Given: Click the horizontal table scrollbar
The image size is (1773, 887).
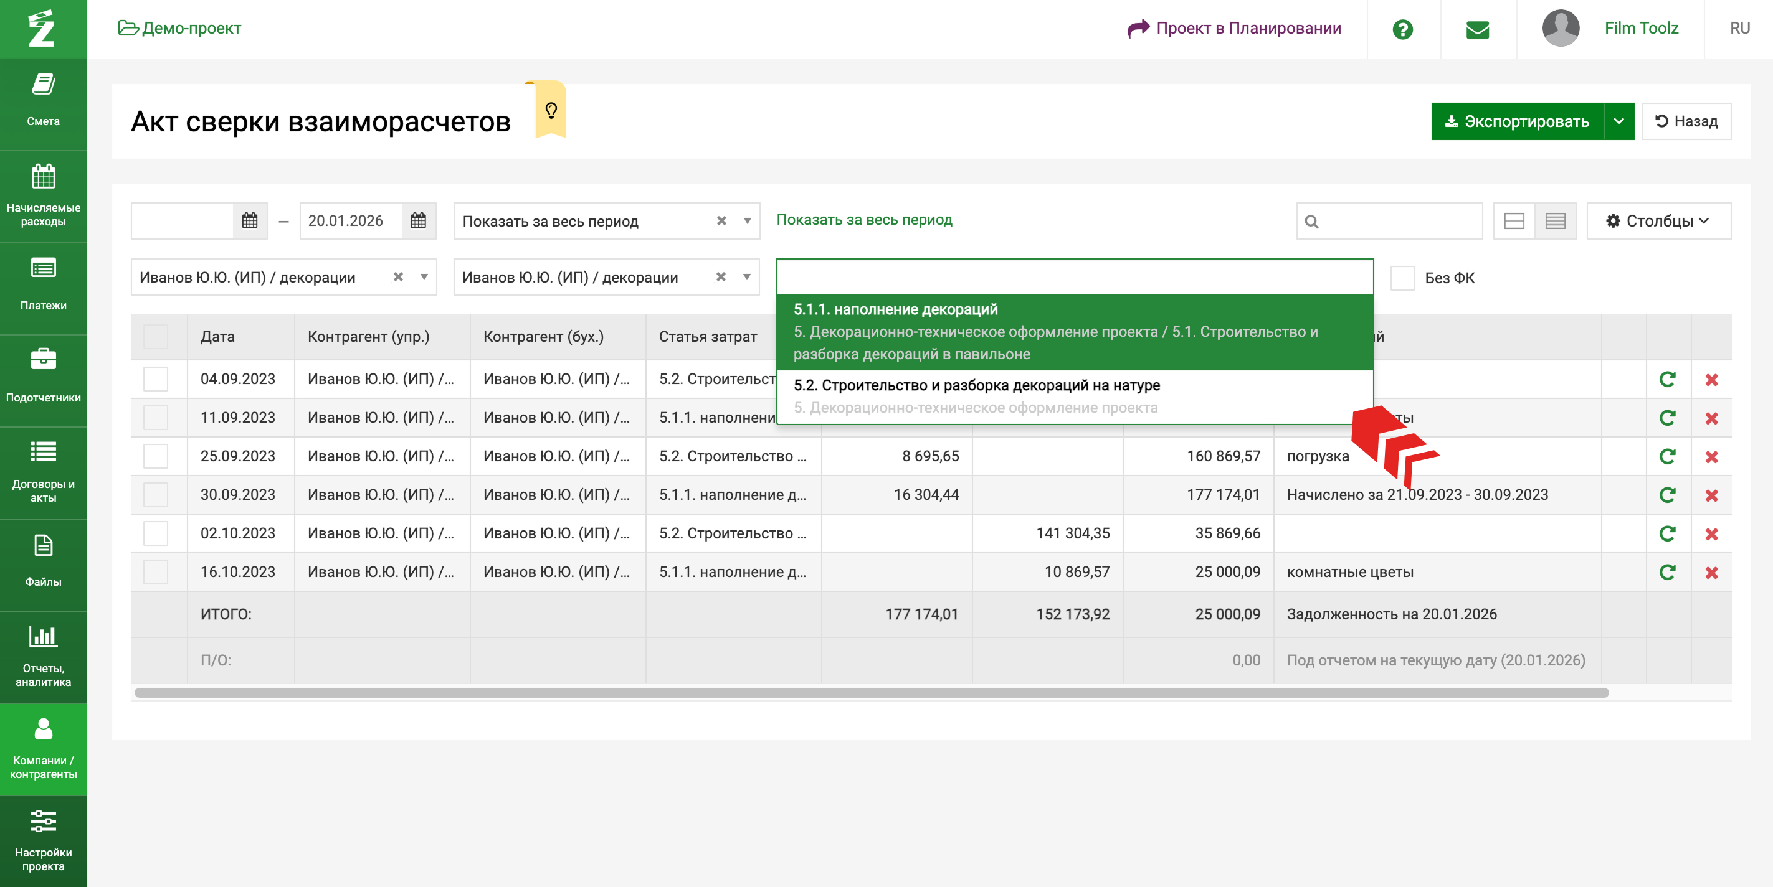Looking at the screenshot, I should click(871, 692).
